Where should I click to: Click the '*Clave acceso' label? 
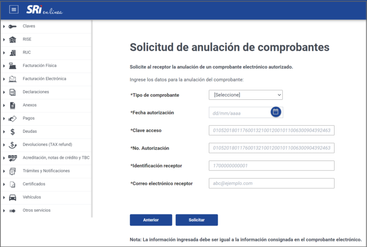coord(146,130)
